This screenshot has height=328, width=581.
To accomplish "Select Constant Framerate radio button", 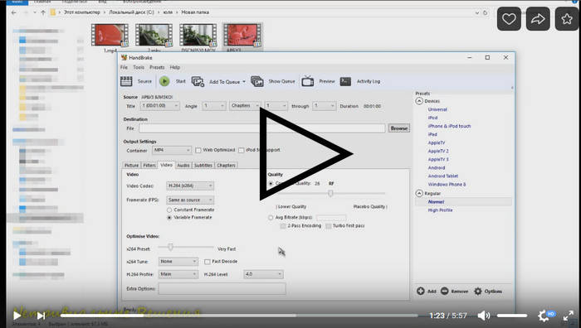I will (169, 210).
